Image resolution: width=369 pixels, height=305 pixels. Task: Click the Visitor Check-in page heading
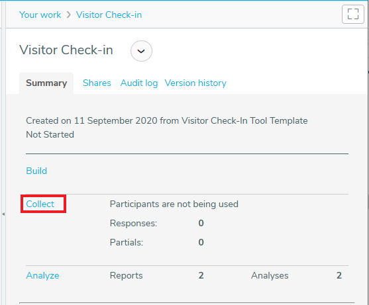(66, 50)
